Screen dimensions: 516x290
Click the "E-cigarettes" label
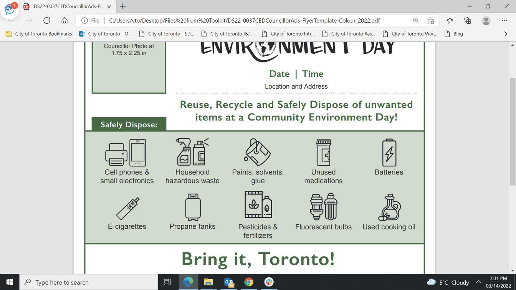127,226
